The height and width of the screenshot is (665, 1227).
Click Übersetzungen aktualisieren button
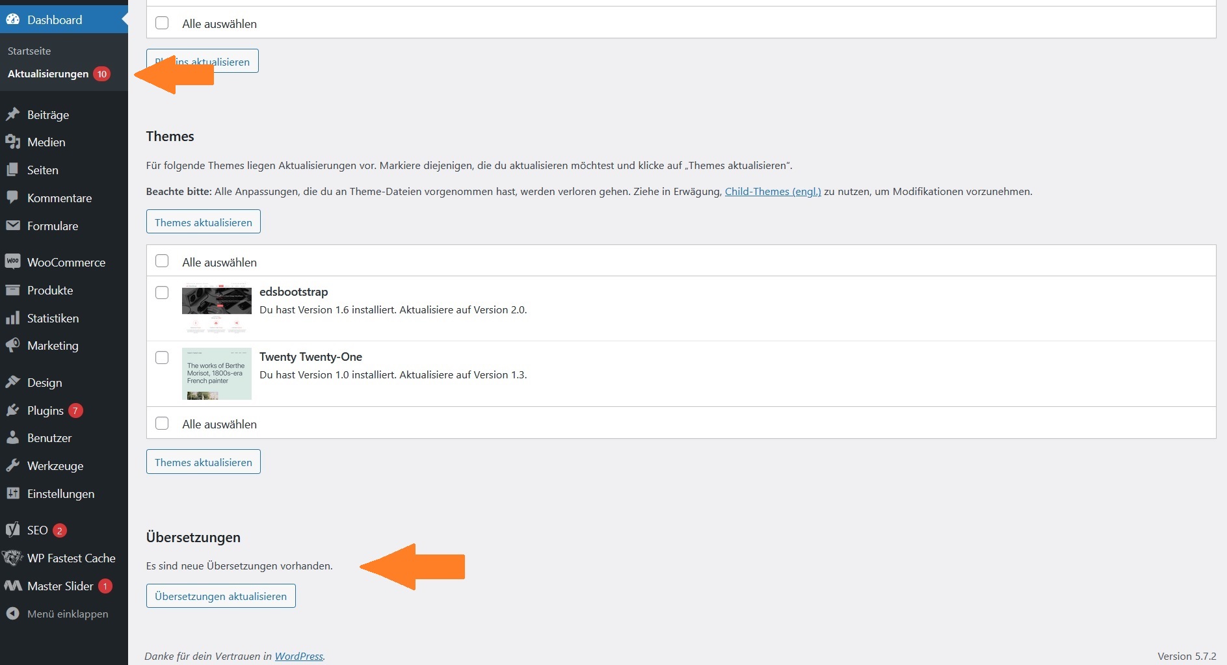[221, 595]
